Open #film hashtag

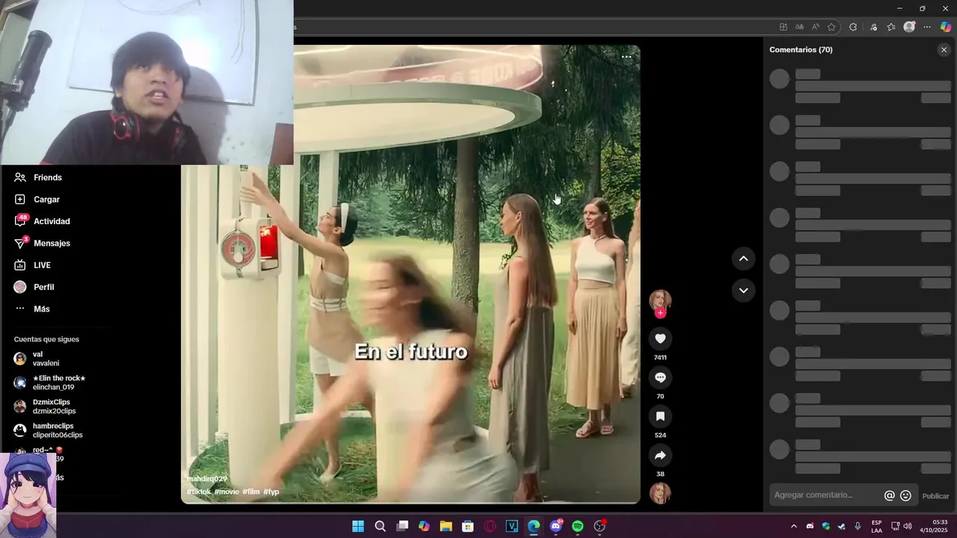(x=251, y=492)
